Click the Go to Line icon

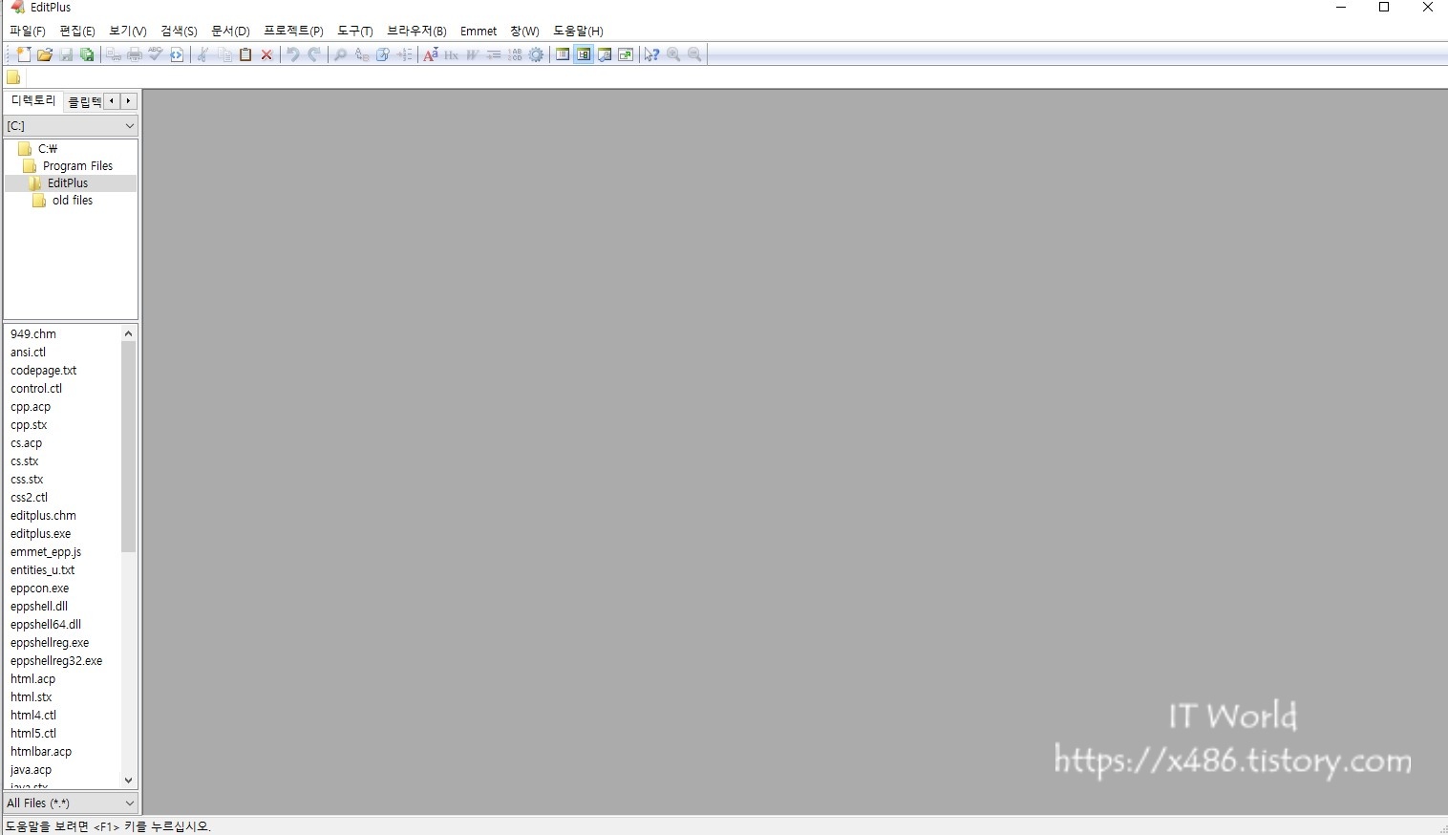coord(404,54)
